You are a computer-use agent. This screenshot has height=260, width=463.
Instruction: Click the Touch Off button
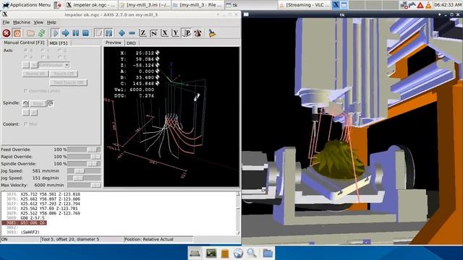tap(64, 74)
